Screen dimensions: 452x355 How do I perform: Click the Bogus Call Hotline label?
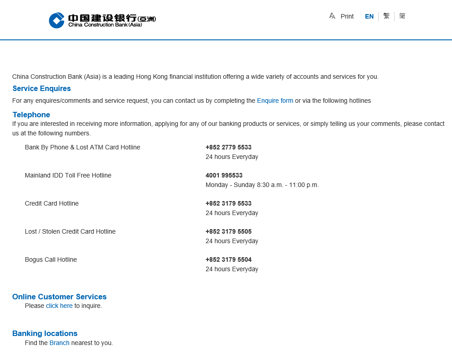coord(51,259)
